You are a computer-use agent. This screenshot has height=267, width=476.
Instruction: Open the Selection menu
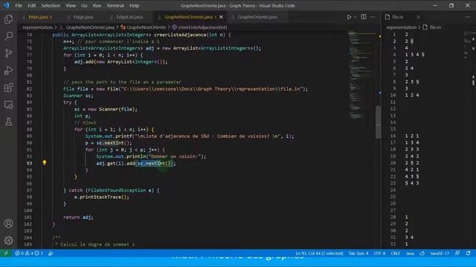(51, 5)
